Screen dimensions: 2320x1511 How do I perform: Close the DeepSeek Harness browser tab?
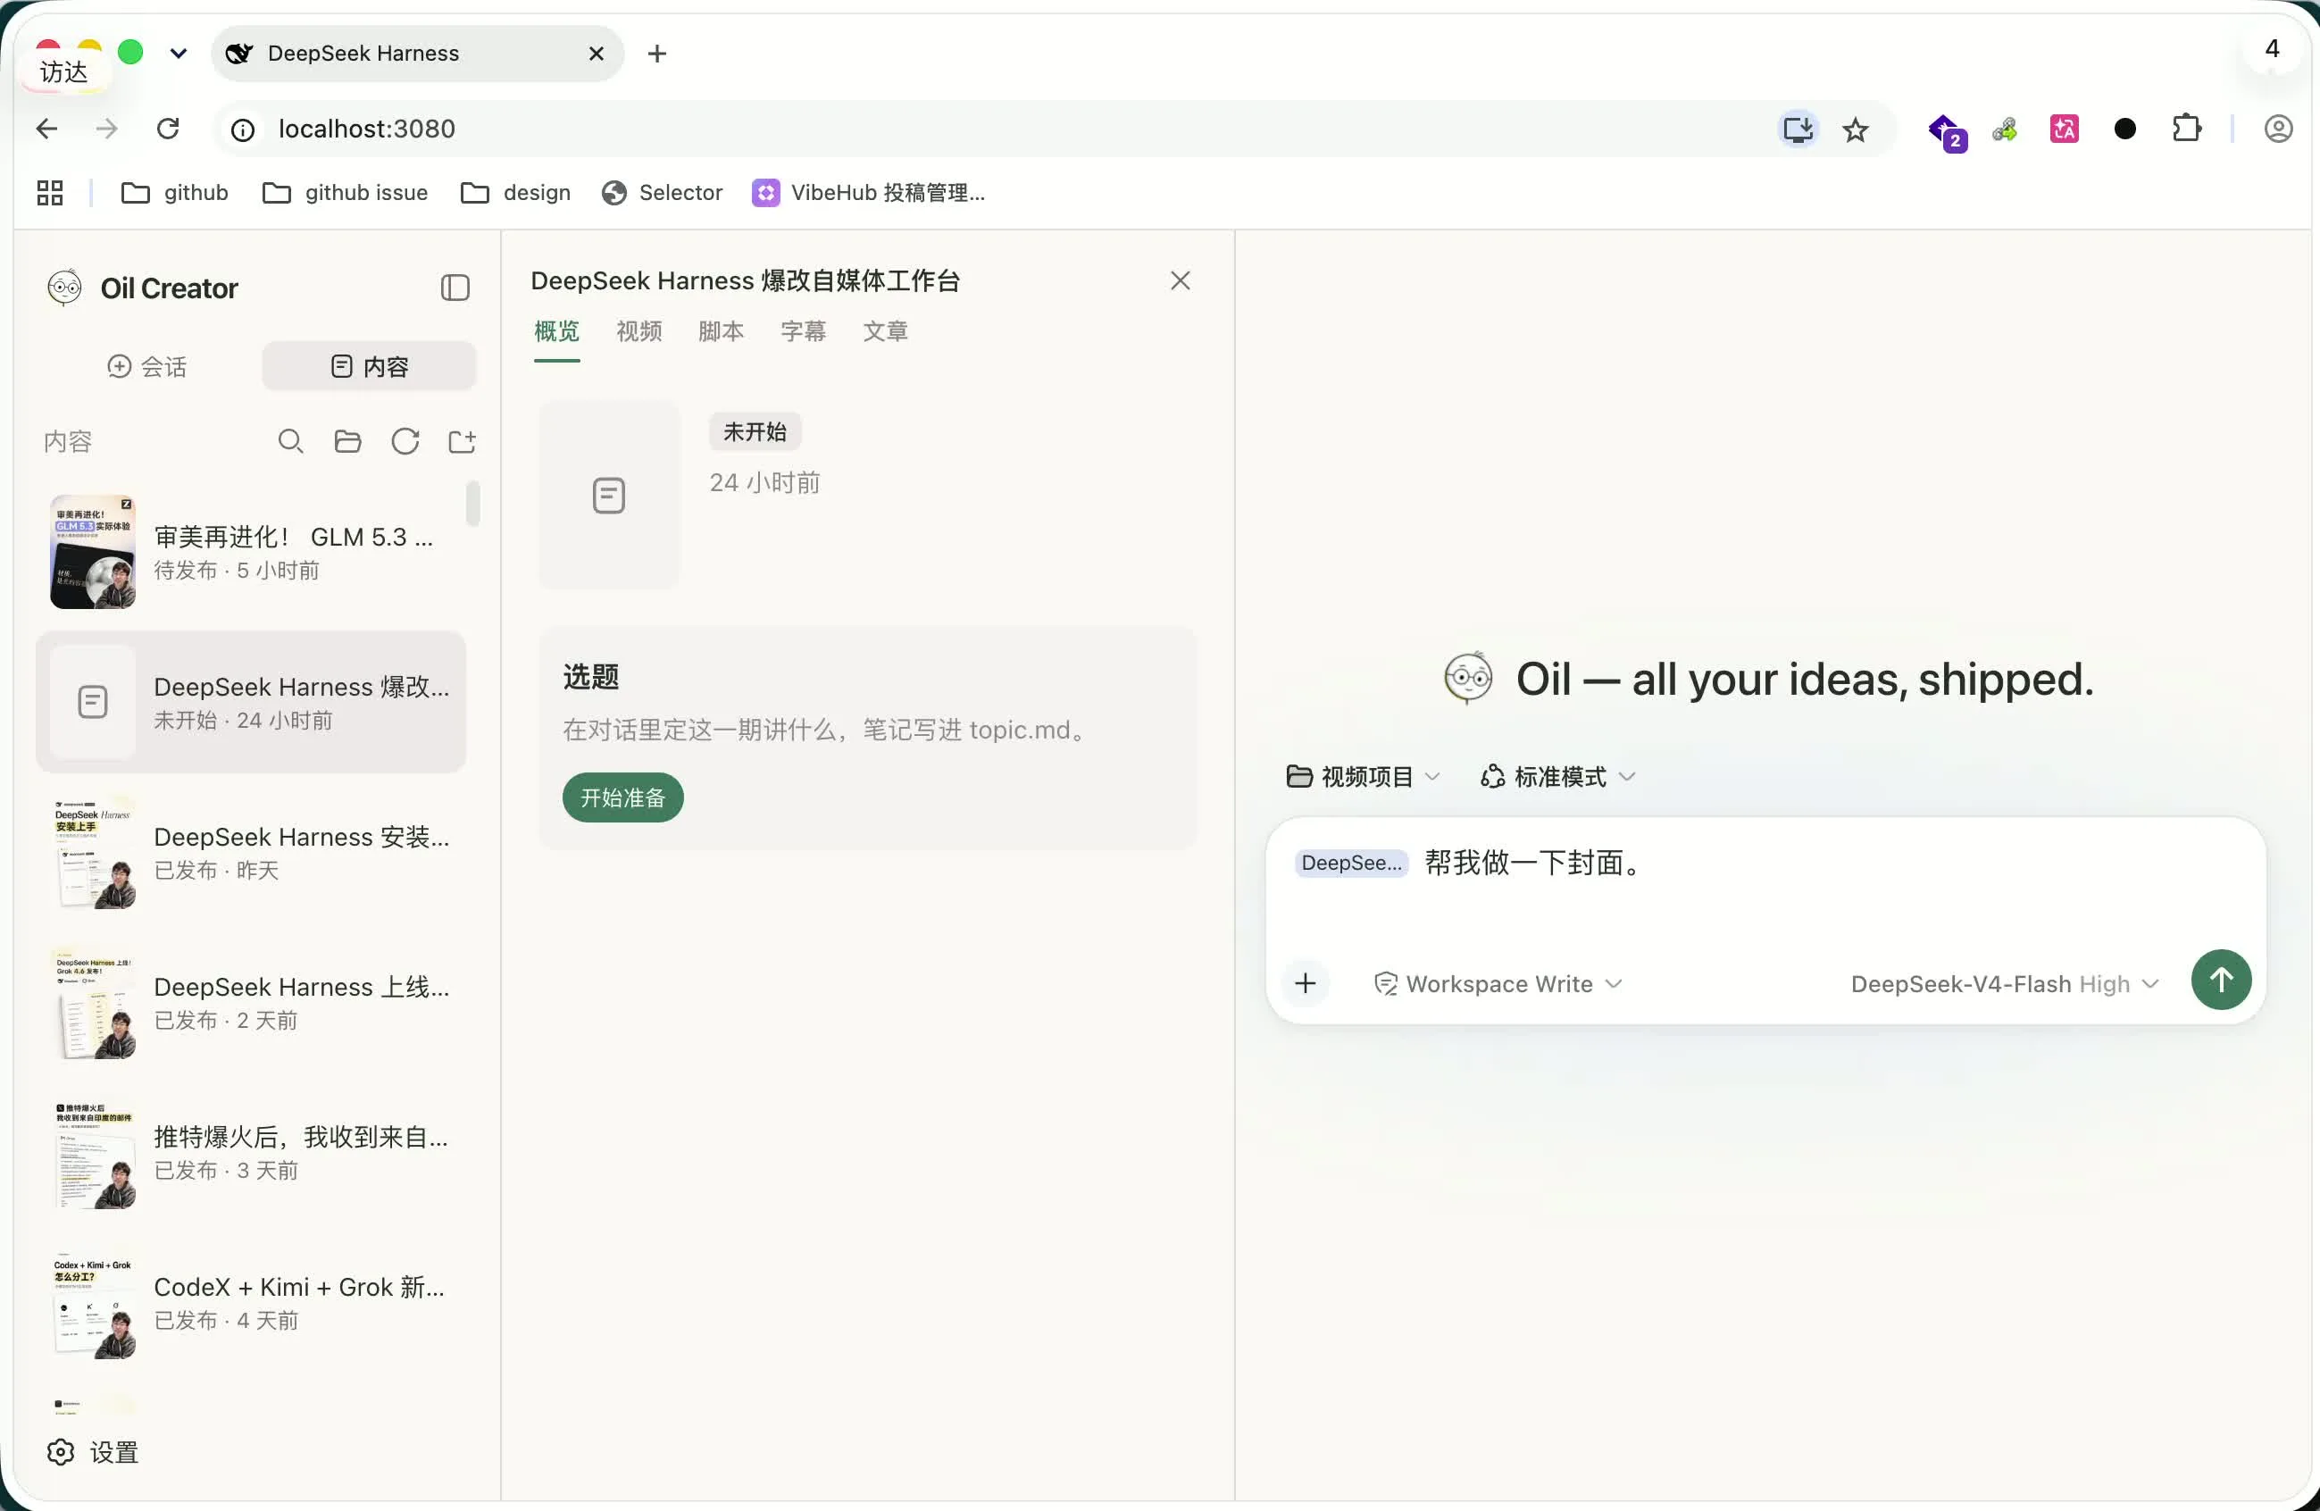(x=597, y=54)
